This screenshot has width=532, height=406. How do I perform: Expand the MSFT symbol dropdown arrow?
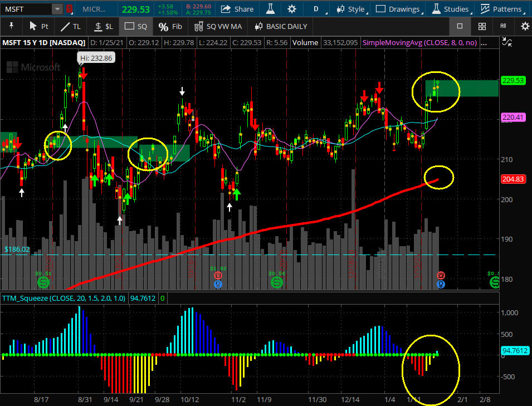pyautogui.click(x=57, y=9)
